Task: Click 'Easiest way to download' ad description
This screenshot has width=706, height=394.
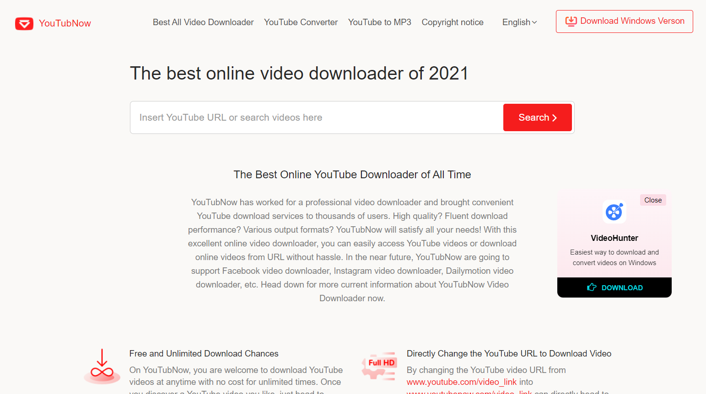Action: (614, 257)
